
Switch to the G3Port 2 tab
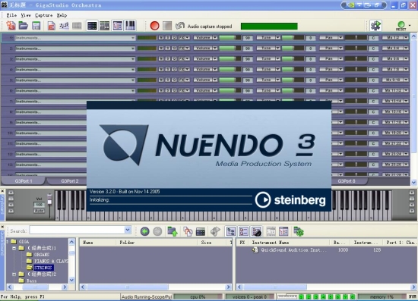point(70,181)
